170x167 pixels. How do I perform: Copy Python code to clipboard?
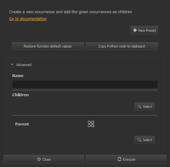pos(122,46)
